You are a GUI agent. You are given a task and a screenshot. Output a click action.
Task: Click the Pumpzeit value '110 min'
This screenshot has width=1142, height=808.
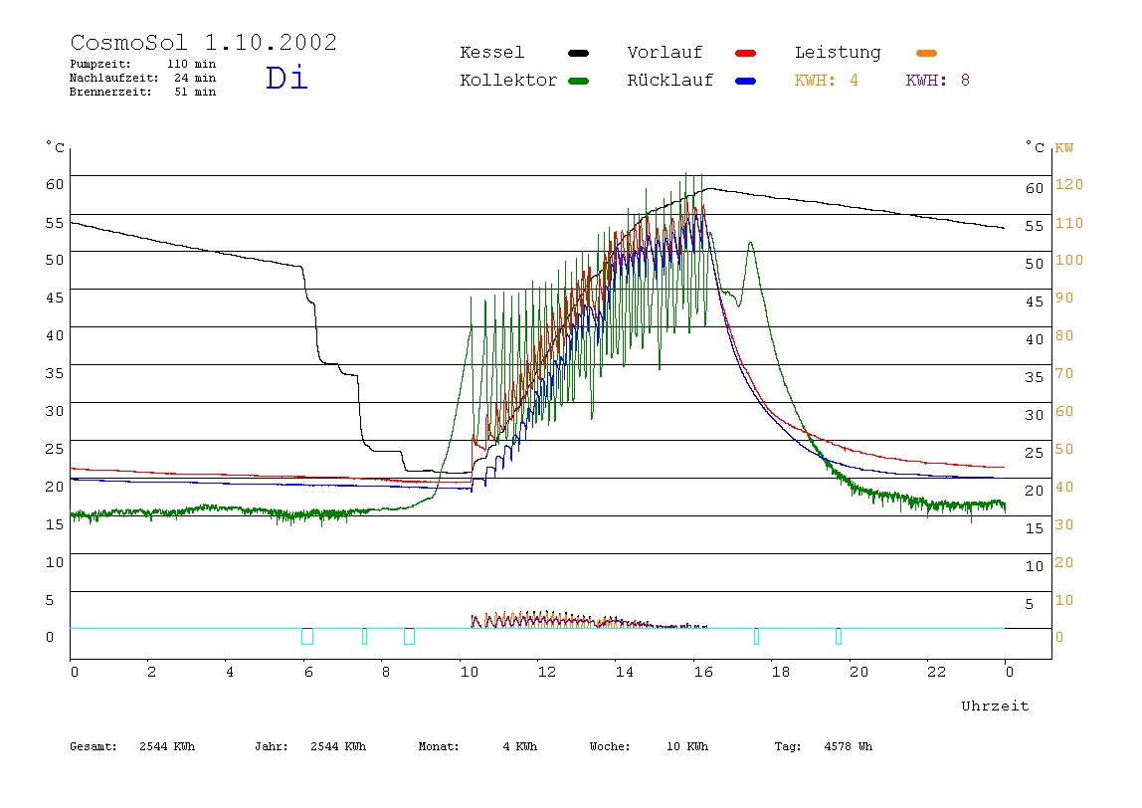point(192,64)
